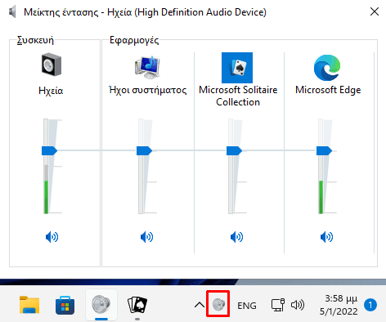Switch ENG input language indicator
Image resolution: width=386 pixels, height=322 pixels.
(247, 306)
